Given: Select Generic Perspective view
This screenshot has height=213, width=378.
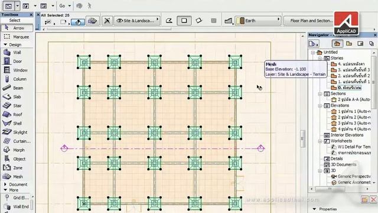Looking at the screenshot, I should pos(354,176).
